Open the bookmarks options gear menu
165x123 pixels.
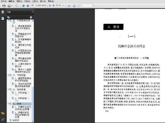point(9,17)
